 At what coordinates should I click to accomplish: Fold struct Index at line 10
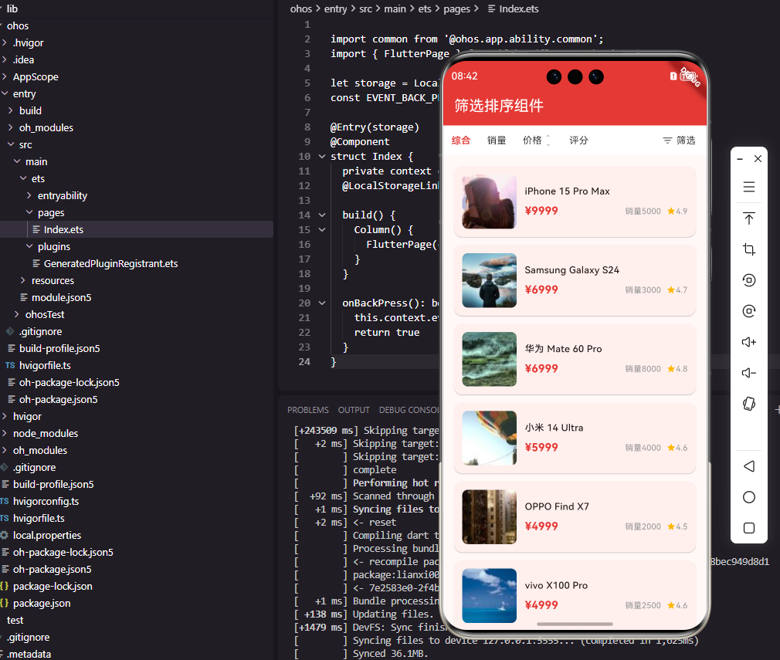tap(322, 156)
